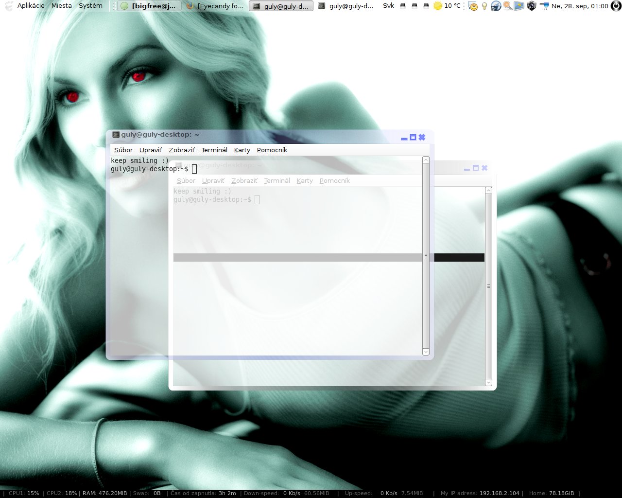Screen dimensions: 622x498
Task: Open Karty menu in faded rear terminal
Action: 305,180
